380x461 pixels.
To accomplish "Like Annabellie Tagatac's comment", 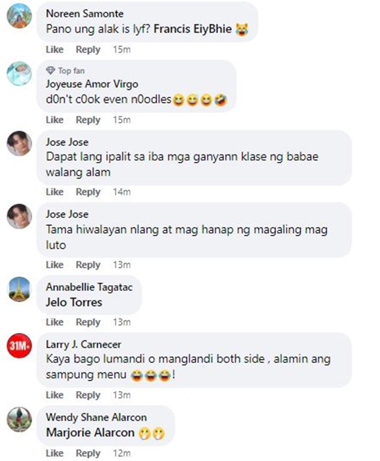I will [x=55, y=322].
